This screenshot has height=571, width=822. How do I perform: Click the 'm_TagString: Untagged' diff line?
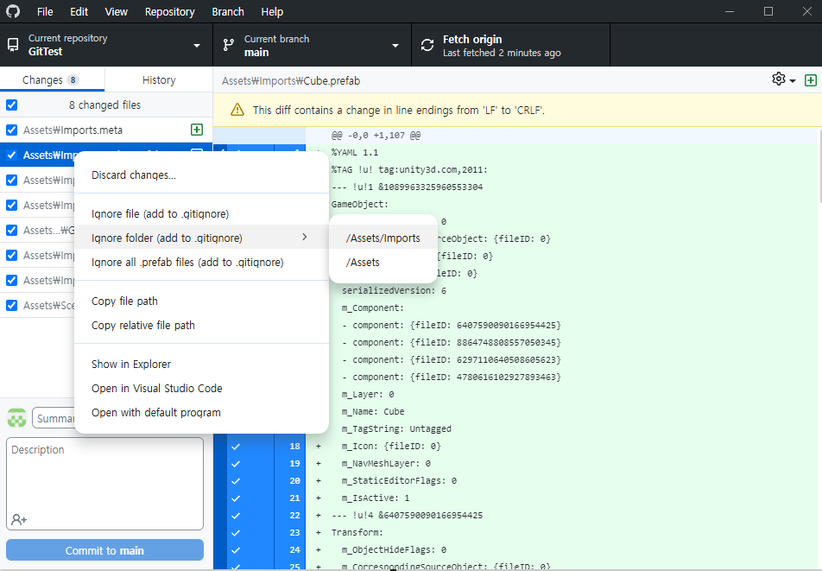[x=396, y=429]
